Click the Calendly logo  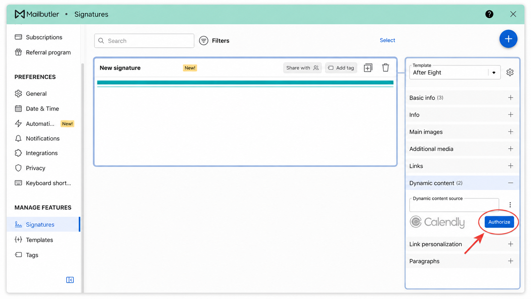[x=437, y=222]
